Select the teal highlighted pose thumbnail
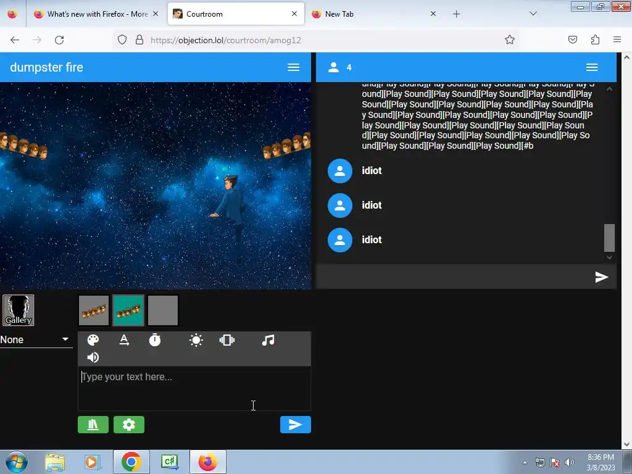 pyautogui.click(x=128, y=310)
